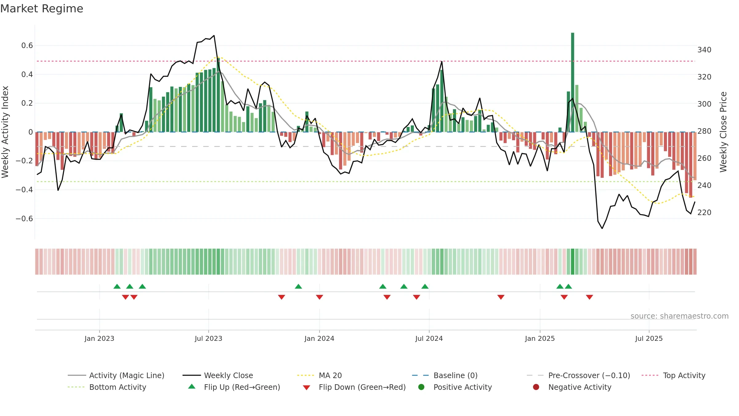Click the Jul 2023 x-axis label
The width and height of the screenshot is (739, 416).
[x=208, y=338]
